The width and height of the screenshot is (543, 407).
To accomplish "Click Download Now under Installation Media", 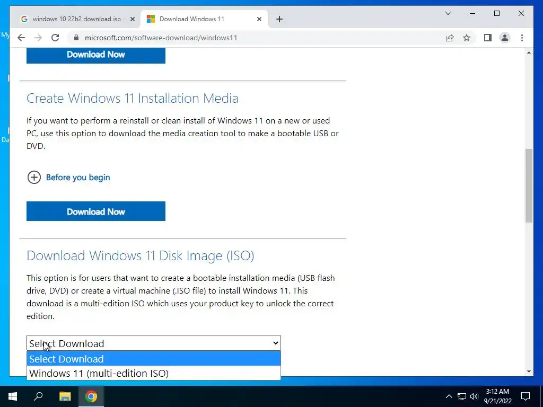I will pyautogui.click(x=96, y=211).
